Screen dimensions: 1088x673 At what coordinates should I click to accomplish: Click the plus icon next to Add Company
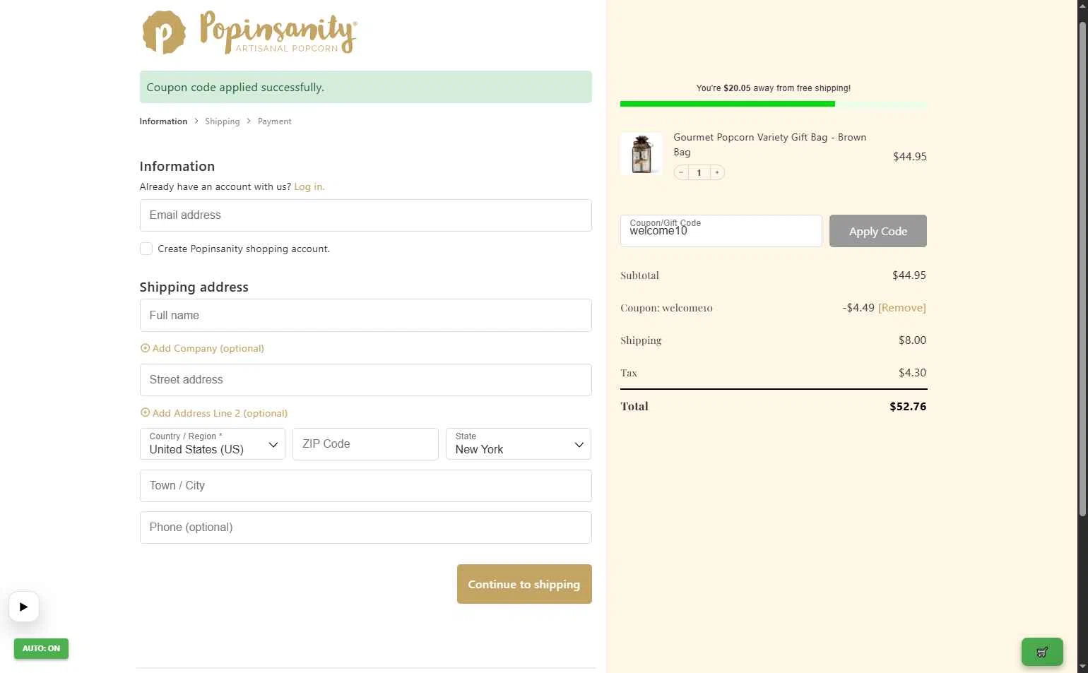[x=145, y=348]
